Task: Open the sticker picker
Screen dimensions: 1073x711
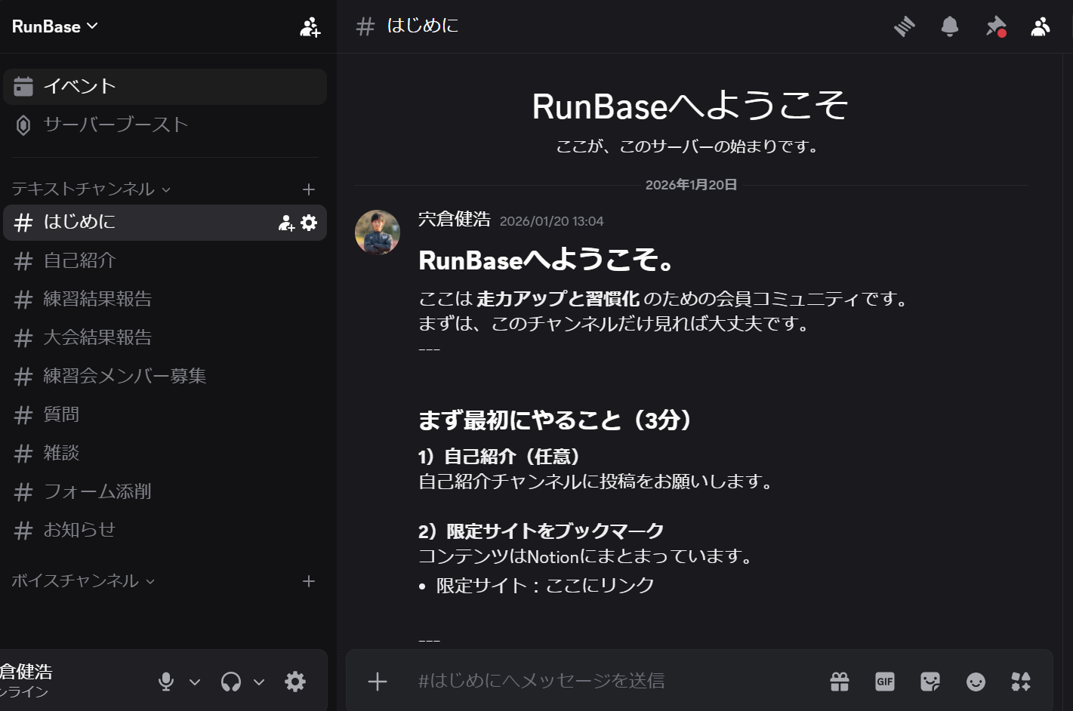Action: [x=930, y=681]
